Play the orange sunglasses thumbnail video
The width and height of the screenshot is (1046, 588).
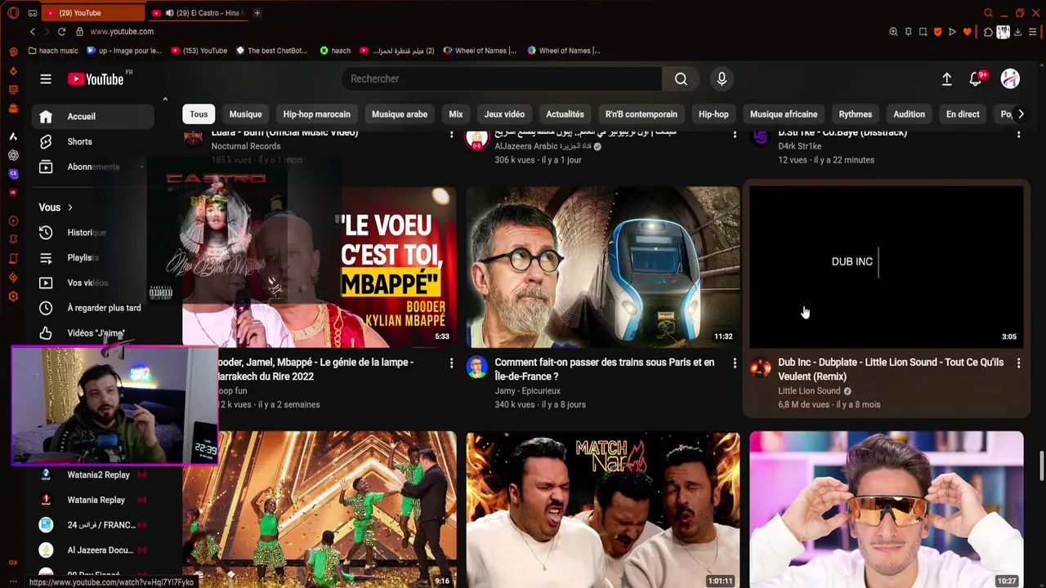pos(886,510)
